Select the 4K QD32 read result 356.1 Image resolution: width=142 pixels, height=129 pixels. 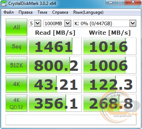(x=55, y=103)
